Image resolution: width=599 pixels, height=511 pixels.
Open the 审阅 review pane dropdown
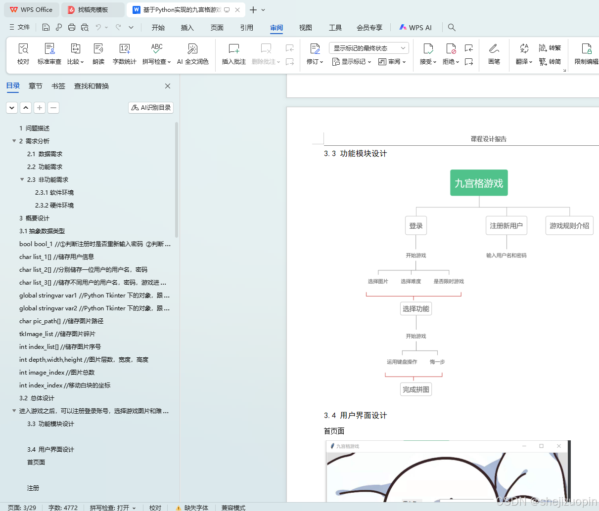point(392,62)
